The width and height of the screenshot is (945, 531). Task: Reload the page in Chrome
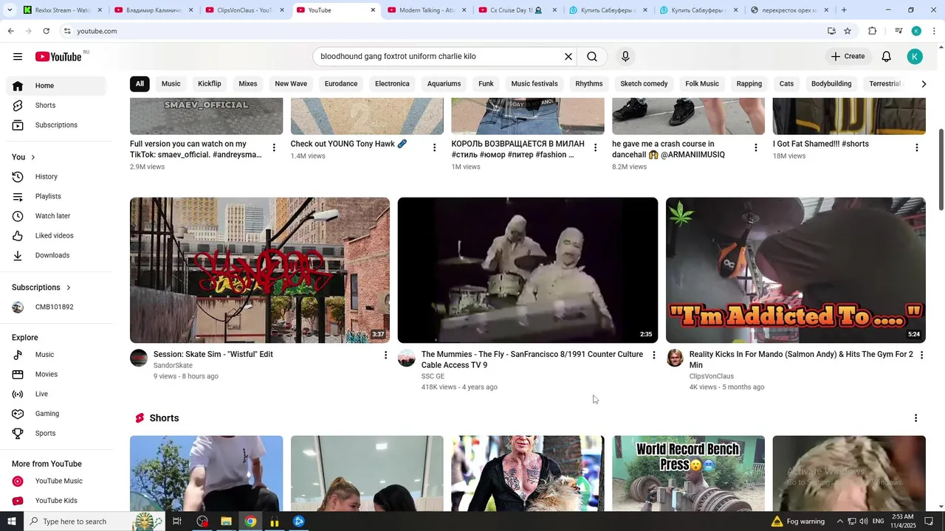tap(47, 31)
